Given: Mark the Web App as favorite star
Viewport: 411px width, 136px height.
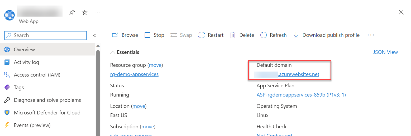Looking at the screenshot, I should click(x=85, y=12).
